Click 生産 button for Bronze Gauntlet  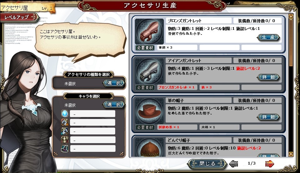tap(268, 37)
